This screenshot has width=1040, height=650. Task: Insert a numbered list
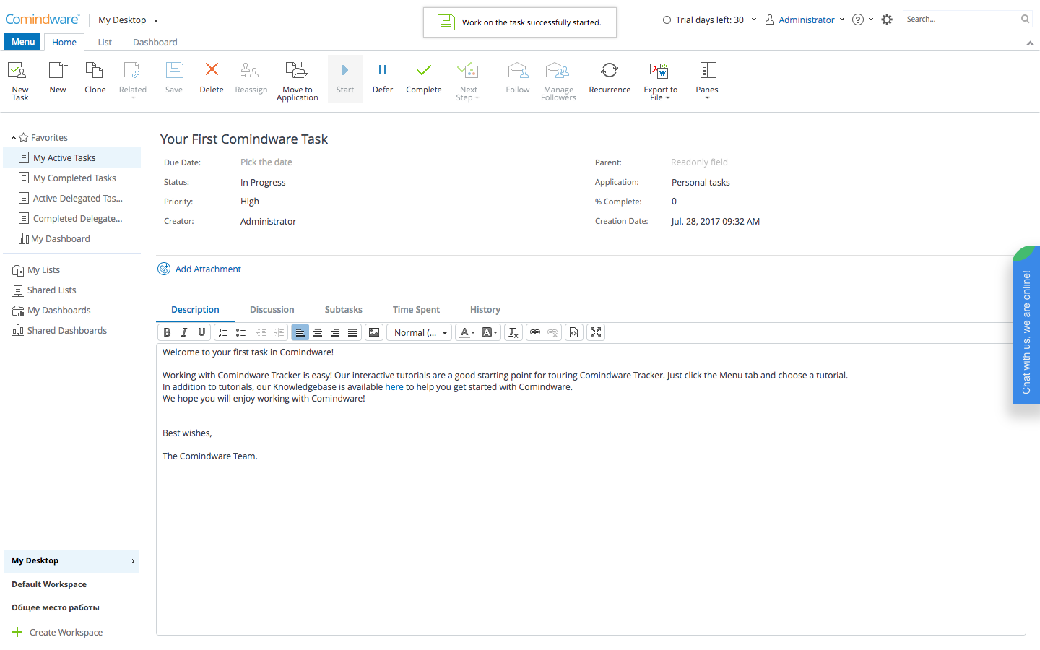point(223,332)
